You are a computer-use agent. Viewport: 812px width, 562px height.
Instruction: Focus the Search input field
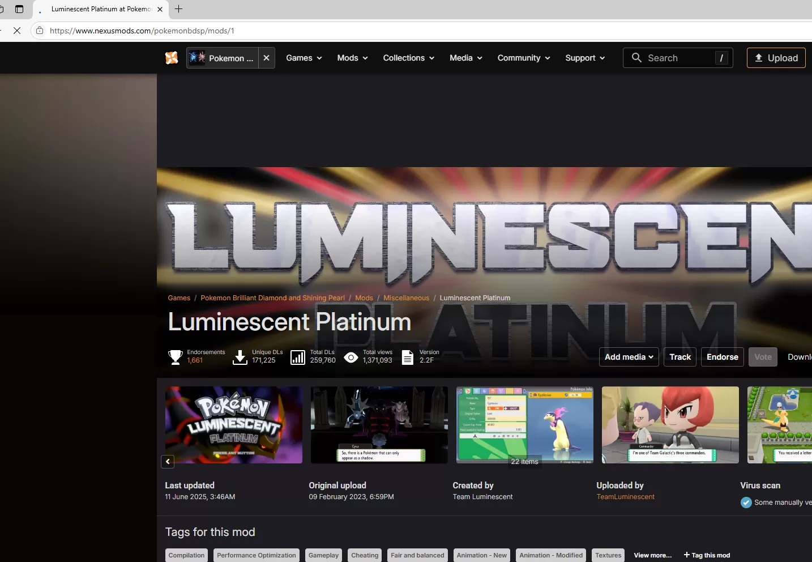pos(678,58)
